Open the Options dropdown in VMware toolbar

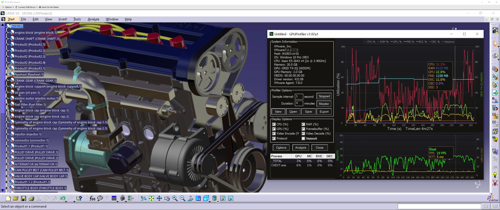click(8, 7)
